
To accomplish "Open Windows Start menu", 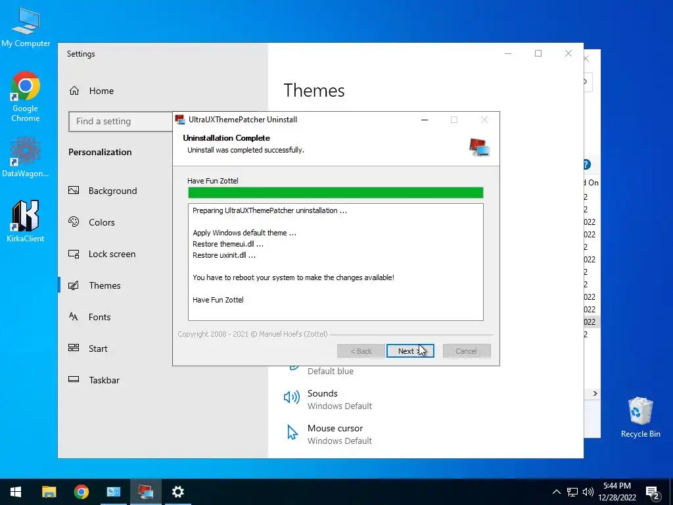I will (x=16, y=492).
